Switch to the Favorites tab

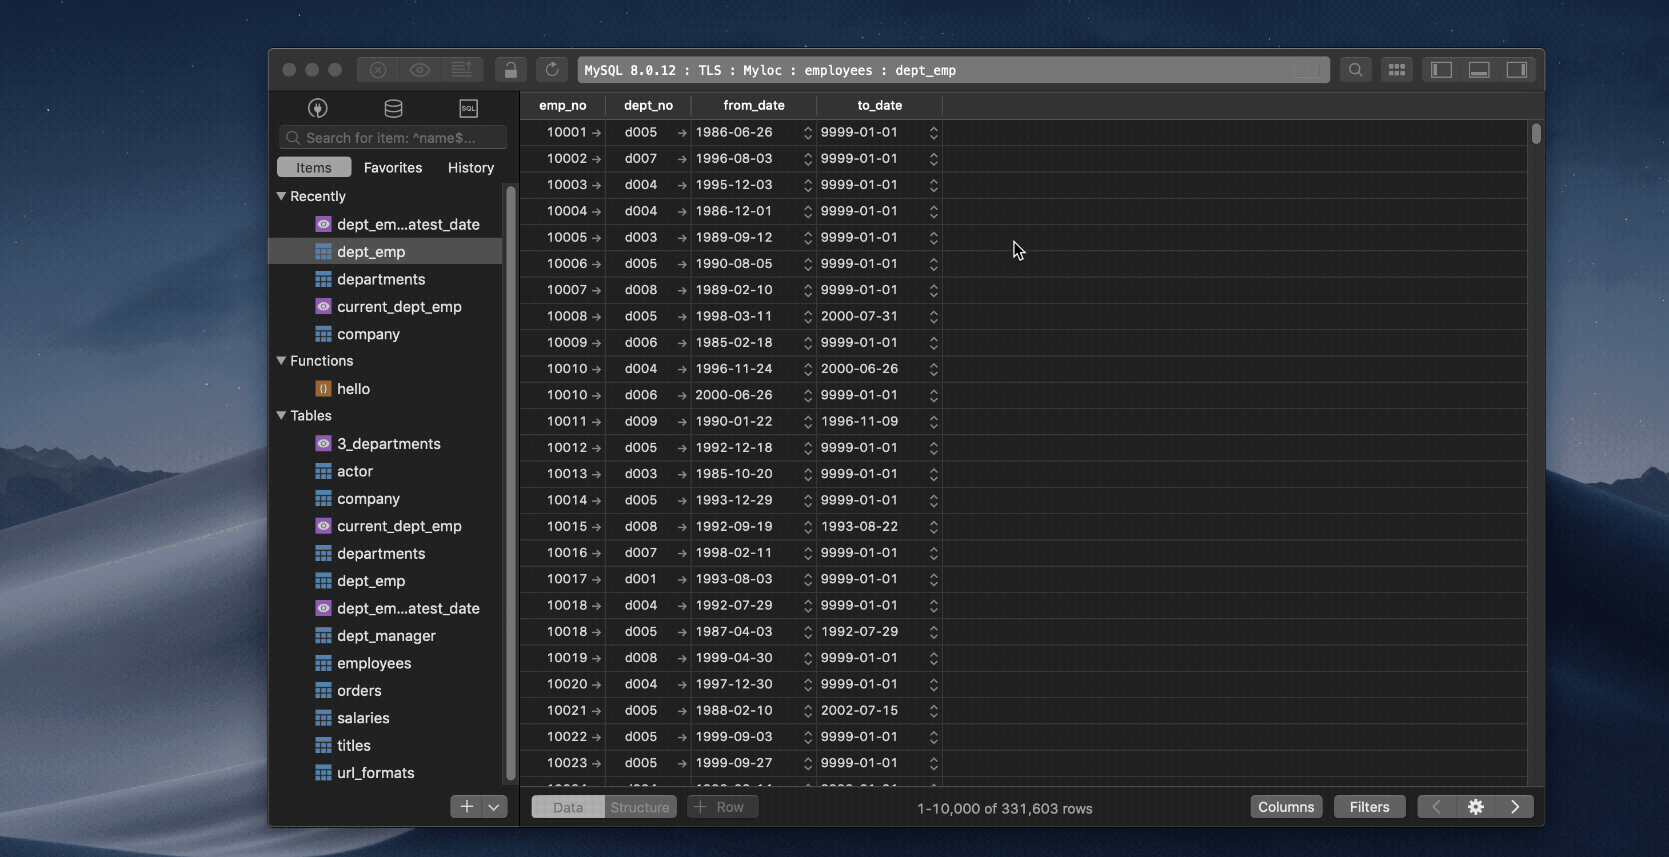pyautogui.click(x=393, y=167)
